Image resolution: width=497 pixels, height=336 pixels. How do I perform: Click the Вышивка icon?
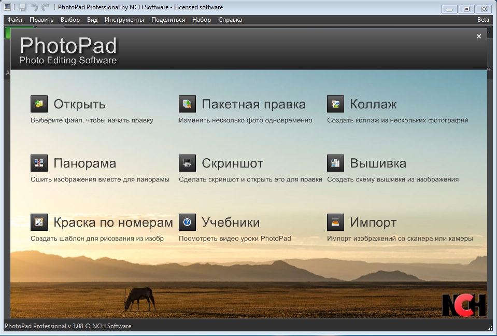[335, 163]
